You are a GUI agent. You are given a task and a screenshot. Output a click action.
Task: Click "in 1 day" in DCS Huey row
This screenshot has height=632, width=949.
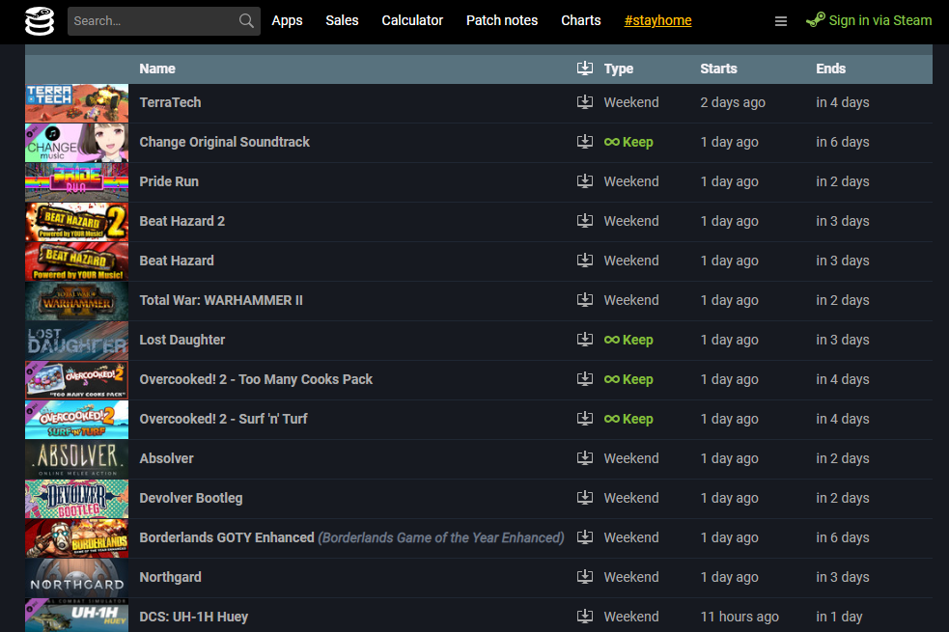(839, 617)
